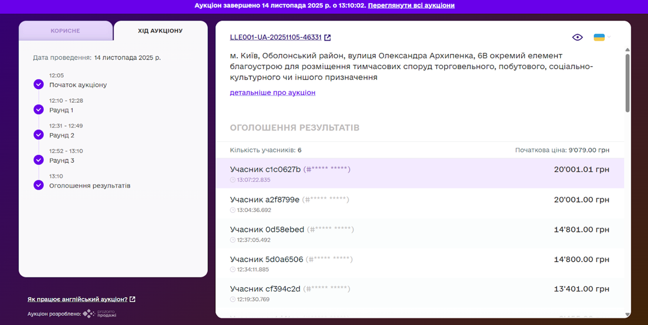The width and height of the screenshot is (648, 325).
Task: Toggle the eye visibility icon
Action: pyautogui.click(x=577, y=37)
